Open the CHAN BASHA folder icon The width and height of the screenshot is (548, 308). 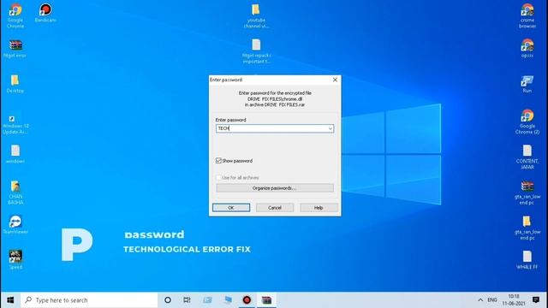point(15,192)
